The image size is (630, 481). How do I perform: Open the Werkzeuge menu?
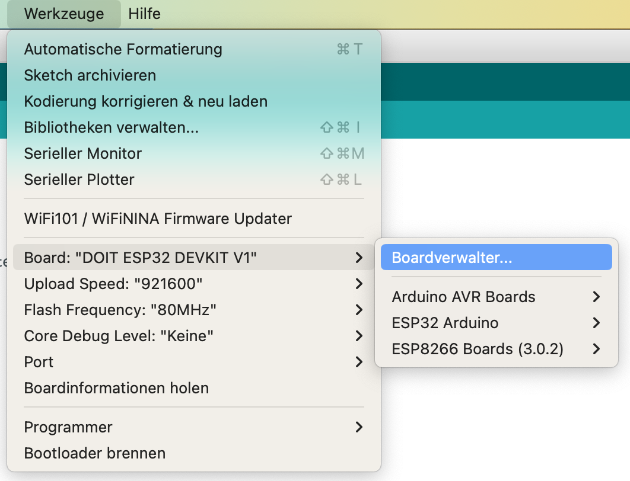[64, 14]
